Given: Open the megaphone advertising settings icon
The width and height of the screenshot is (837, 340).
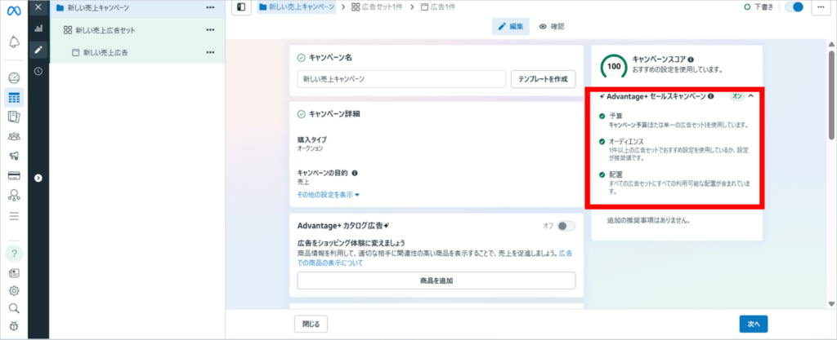Looking at the screenshot, I should pos(15,156).
